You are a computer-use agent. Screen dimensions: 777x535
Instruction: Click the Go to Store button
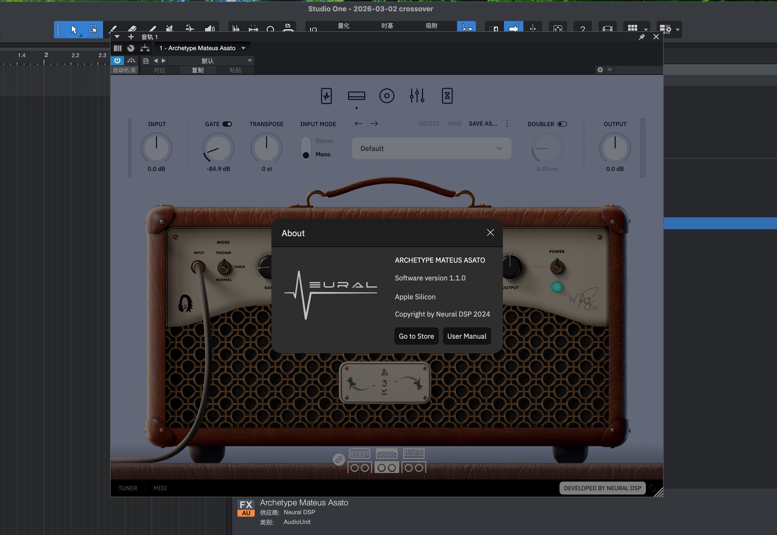416,336
